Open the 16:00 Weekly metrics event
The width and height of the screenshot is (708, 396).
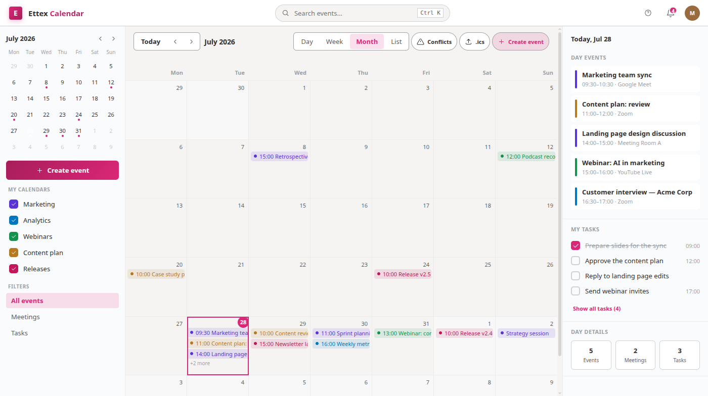click(341, 344)
